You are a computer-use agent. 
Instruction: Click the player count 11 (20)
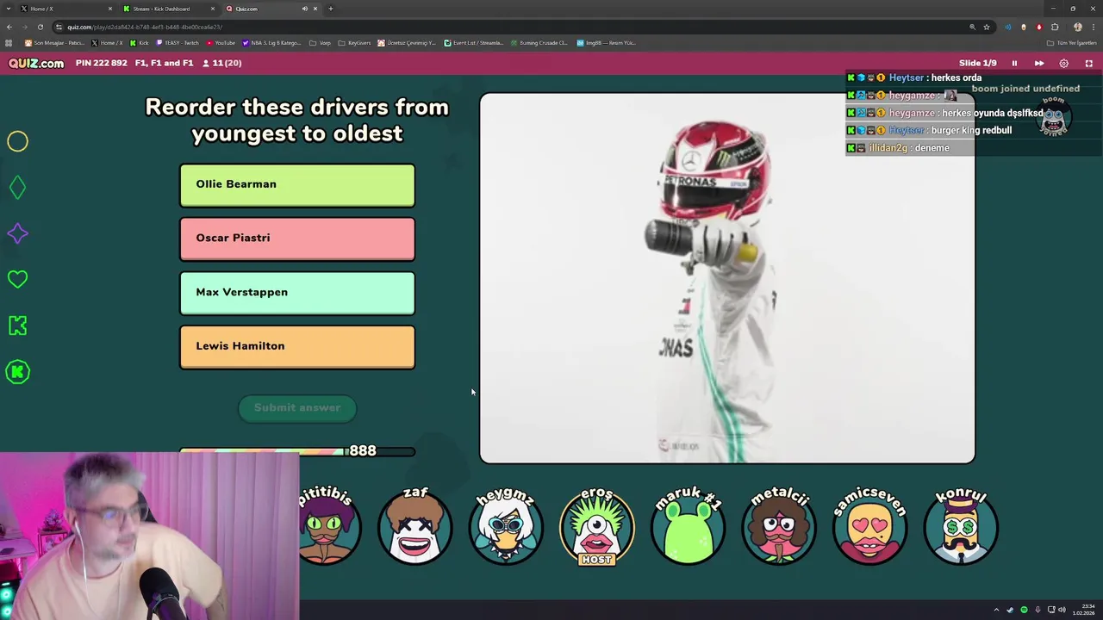[x=222, y=63]
